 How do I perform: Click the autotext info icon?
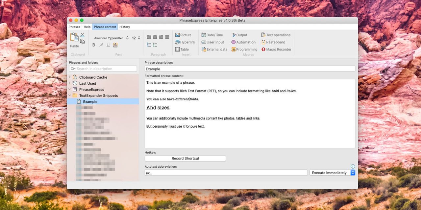pos(353,166)
